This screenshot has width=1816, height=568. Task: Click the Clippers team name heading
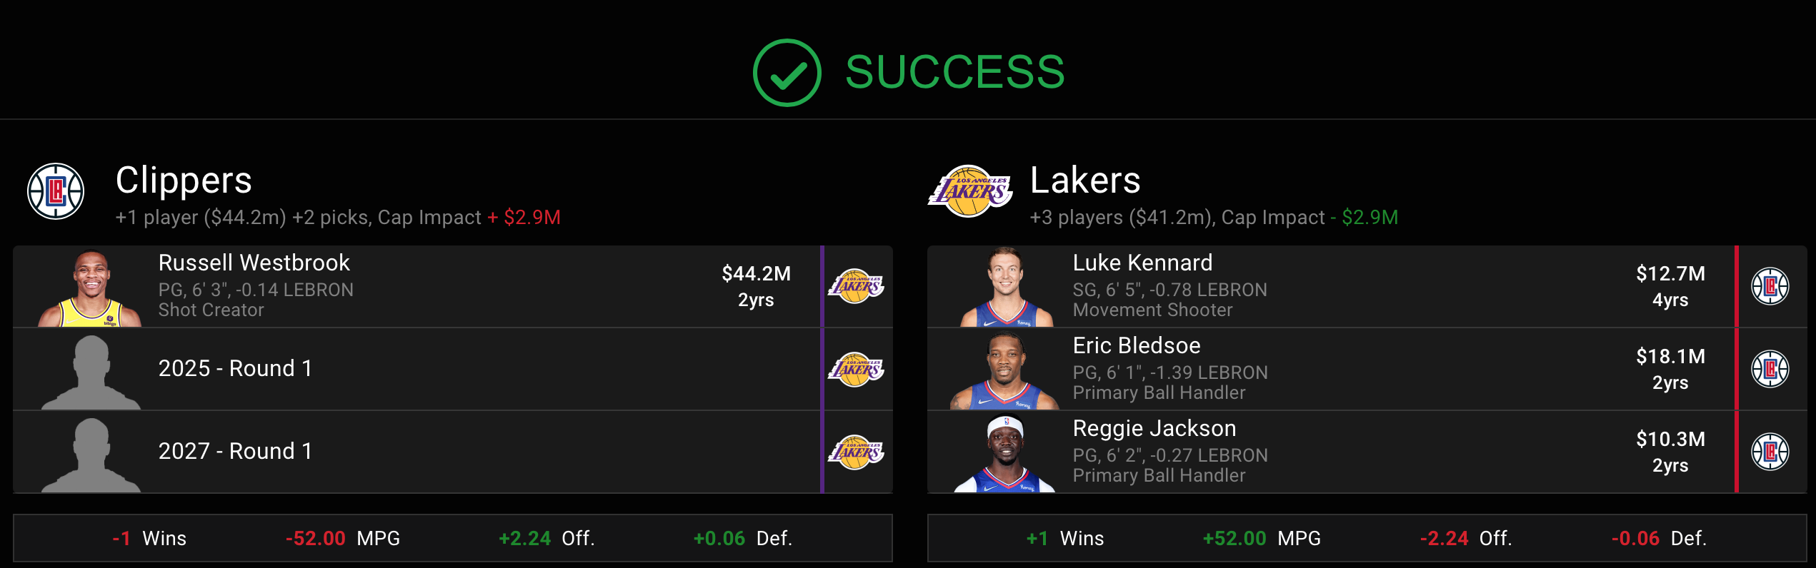pos(184,180)
